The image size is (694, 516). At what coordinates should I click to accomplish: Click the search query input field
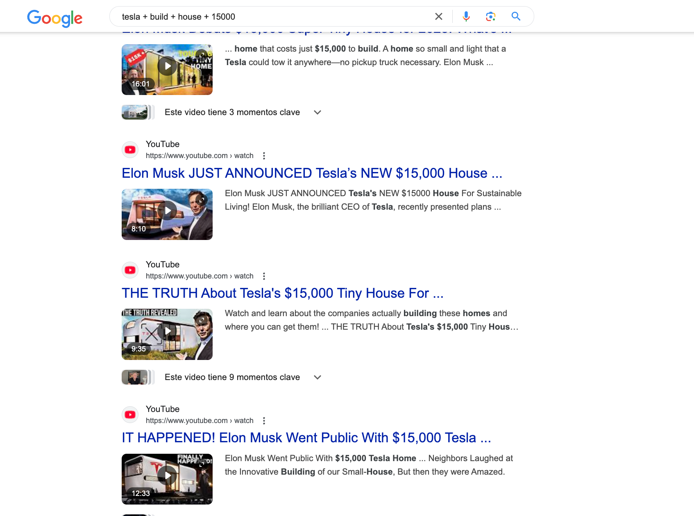(x=270, y=17)
